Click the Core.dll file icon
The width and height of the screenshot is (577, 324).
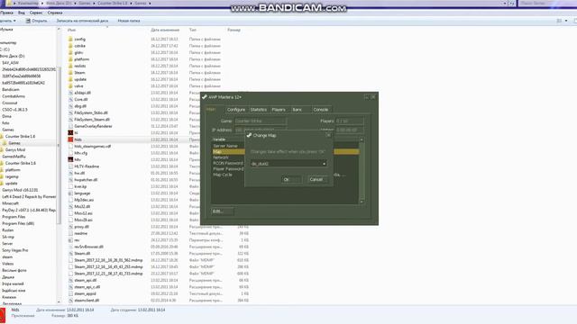70,99
